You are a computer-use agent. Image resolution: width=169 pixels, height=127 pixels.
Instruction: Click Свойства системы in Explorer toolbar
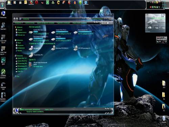coord(30,23)
